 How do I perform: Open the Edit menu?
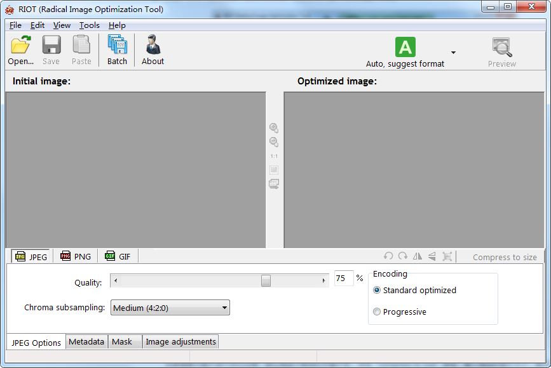[37, 25]
